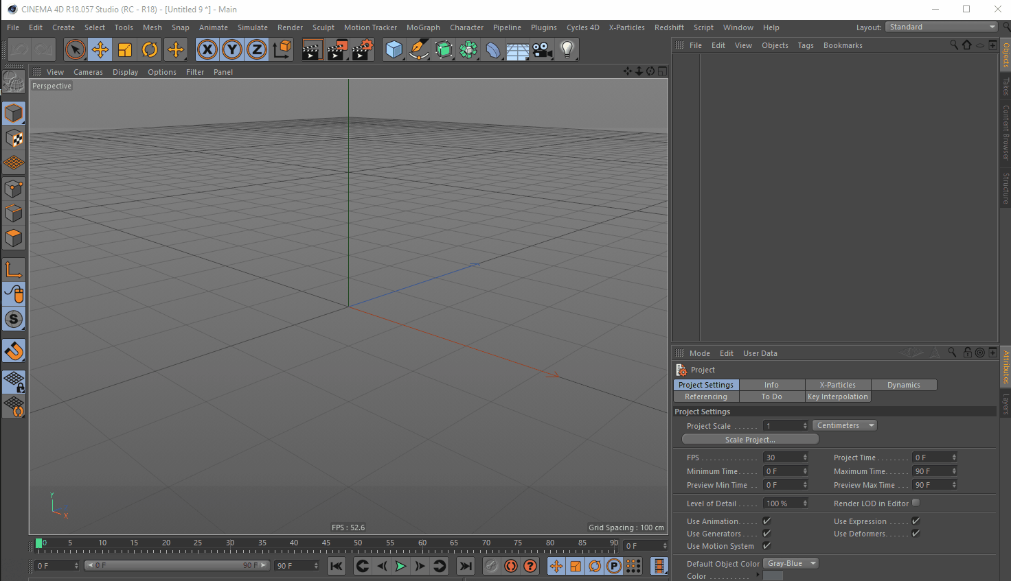The height and width of the screenshot is (581, 1011).
Task: Open Attributes User Data menu
Action: tap(760, 353)
